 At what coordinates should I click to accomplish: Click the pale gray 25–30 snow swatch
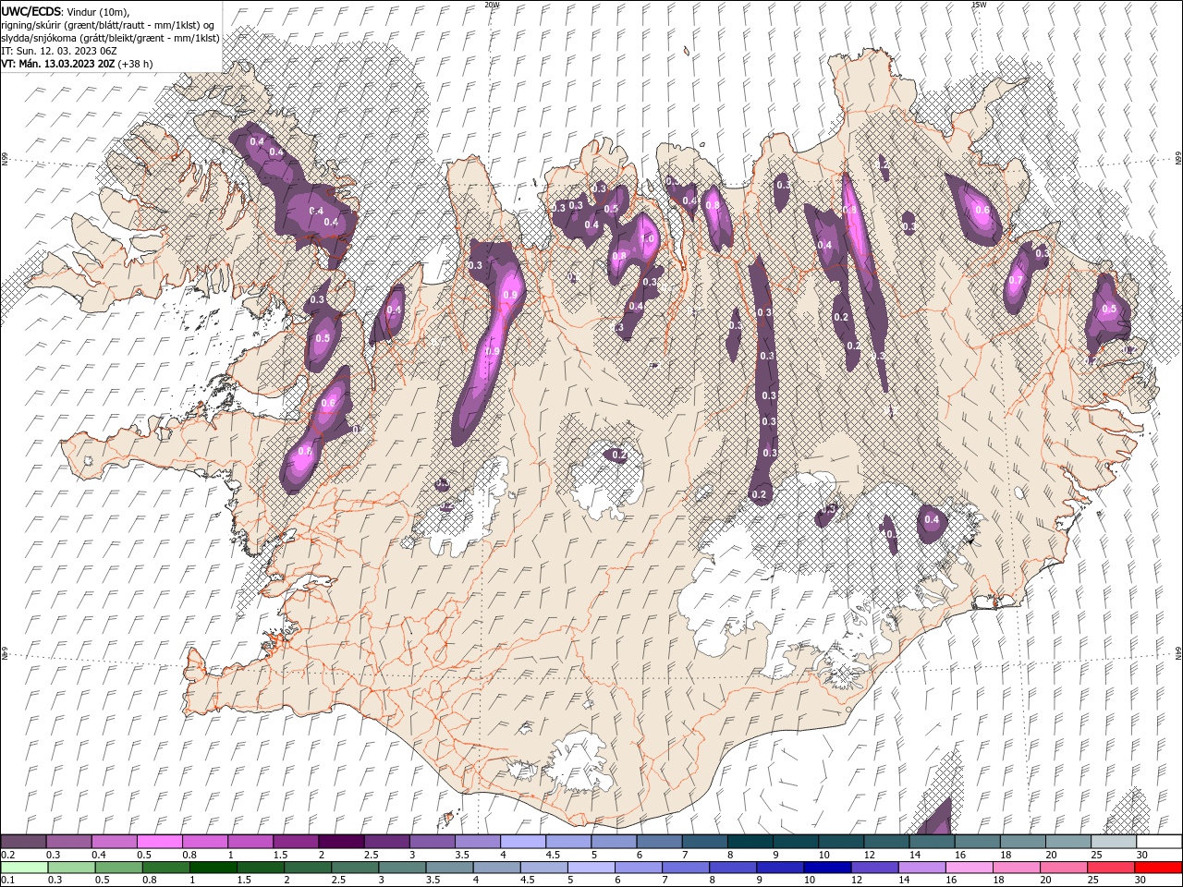pos(1114,842)
